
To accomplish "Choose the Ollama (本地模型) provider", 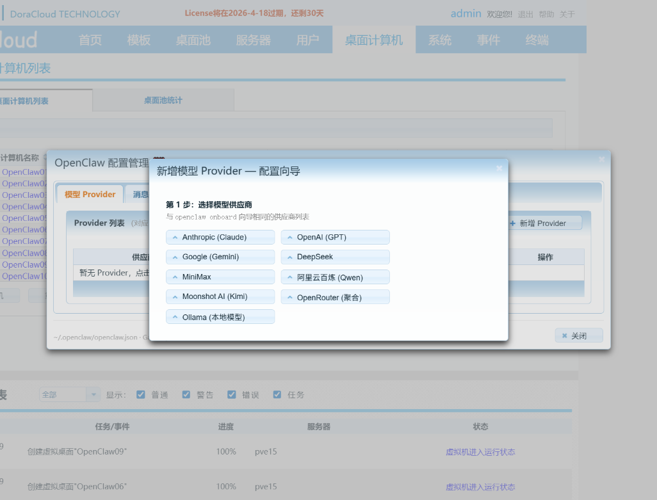I will pyautogui.click(x=220, y=317).
